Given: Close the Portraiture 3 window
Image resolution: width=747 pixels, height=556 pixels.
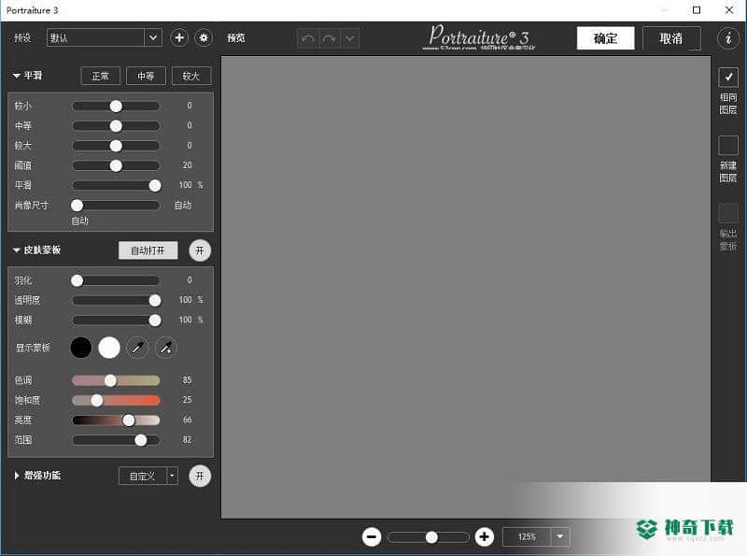Looking at the screenshot, I should coord(729,10).
